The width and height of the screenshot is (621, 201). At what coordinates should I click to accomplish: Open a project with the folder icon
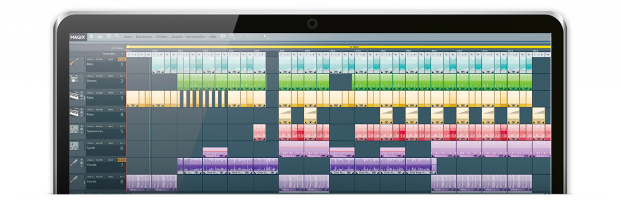click(x=101, y=37)
